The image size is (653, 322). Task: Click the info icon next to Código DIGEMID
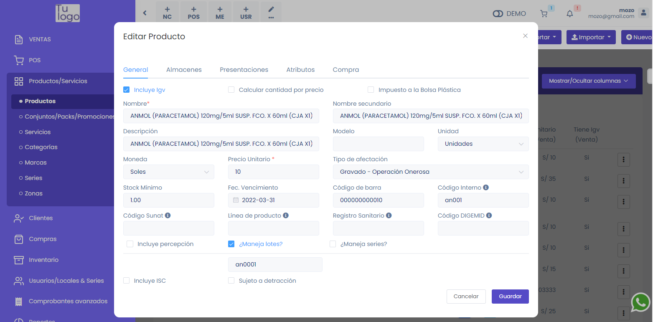pyautogui.click(x=489, y=216)
